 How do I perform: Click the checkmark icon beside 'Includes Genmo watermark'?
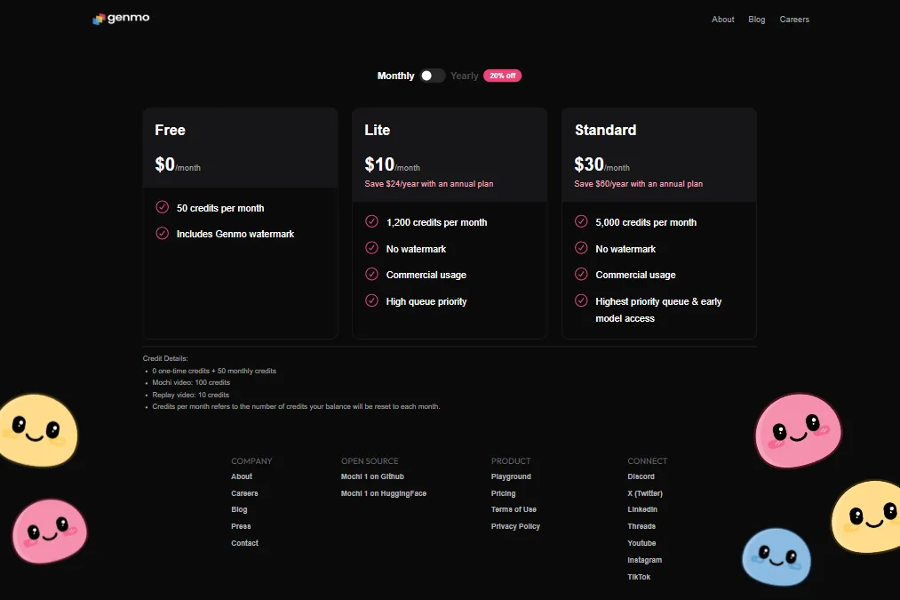163,233
